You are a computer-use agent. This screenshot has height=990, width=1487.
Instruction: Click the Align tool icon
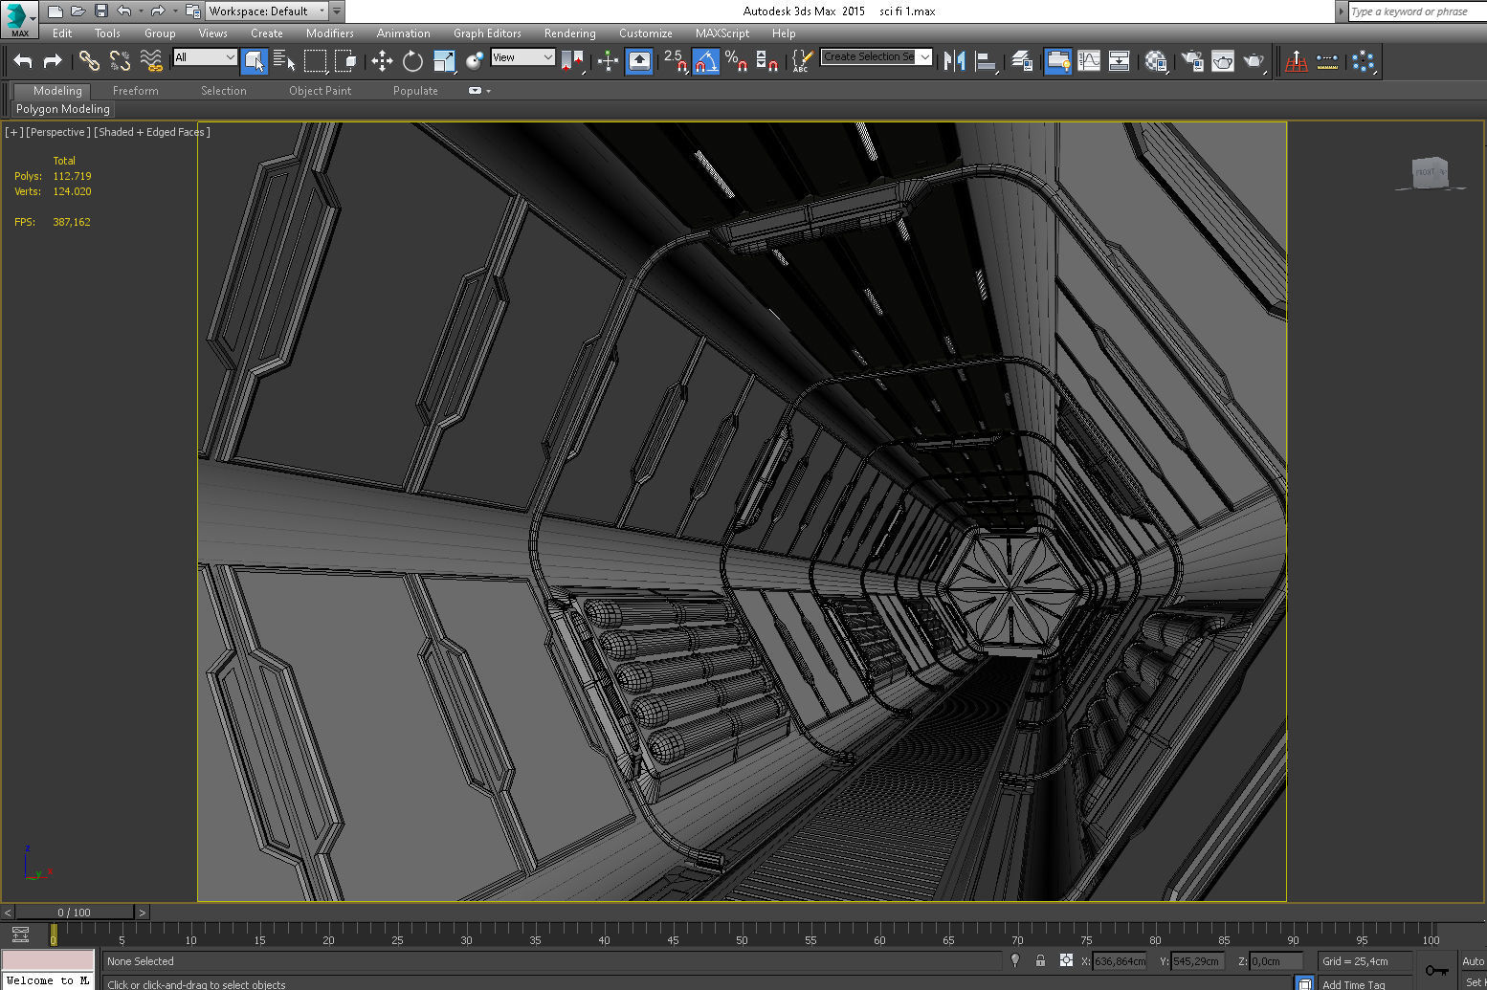(986, 61)
